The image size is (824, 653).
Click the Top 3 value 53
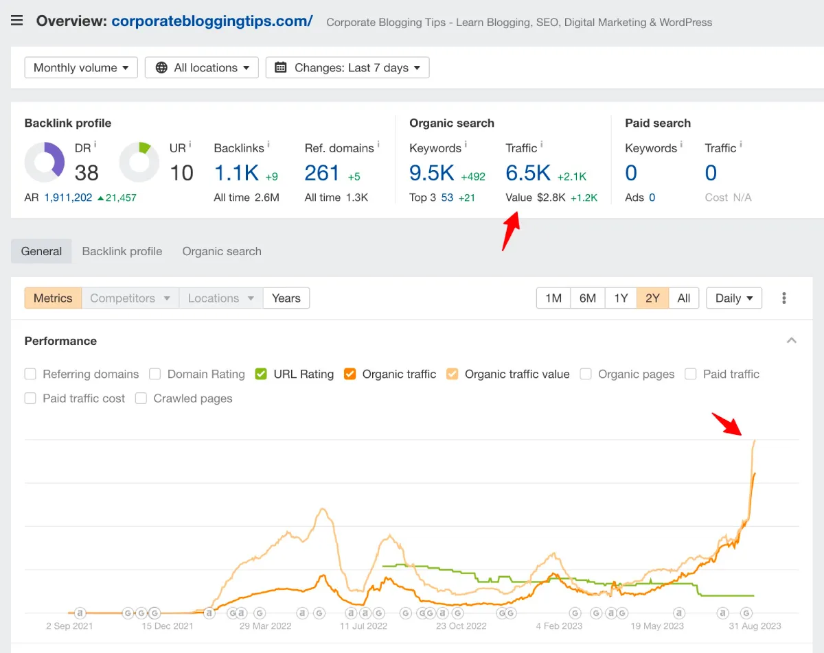tap(447, 198)
